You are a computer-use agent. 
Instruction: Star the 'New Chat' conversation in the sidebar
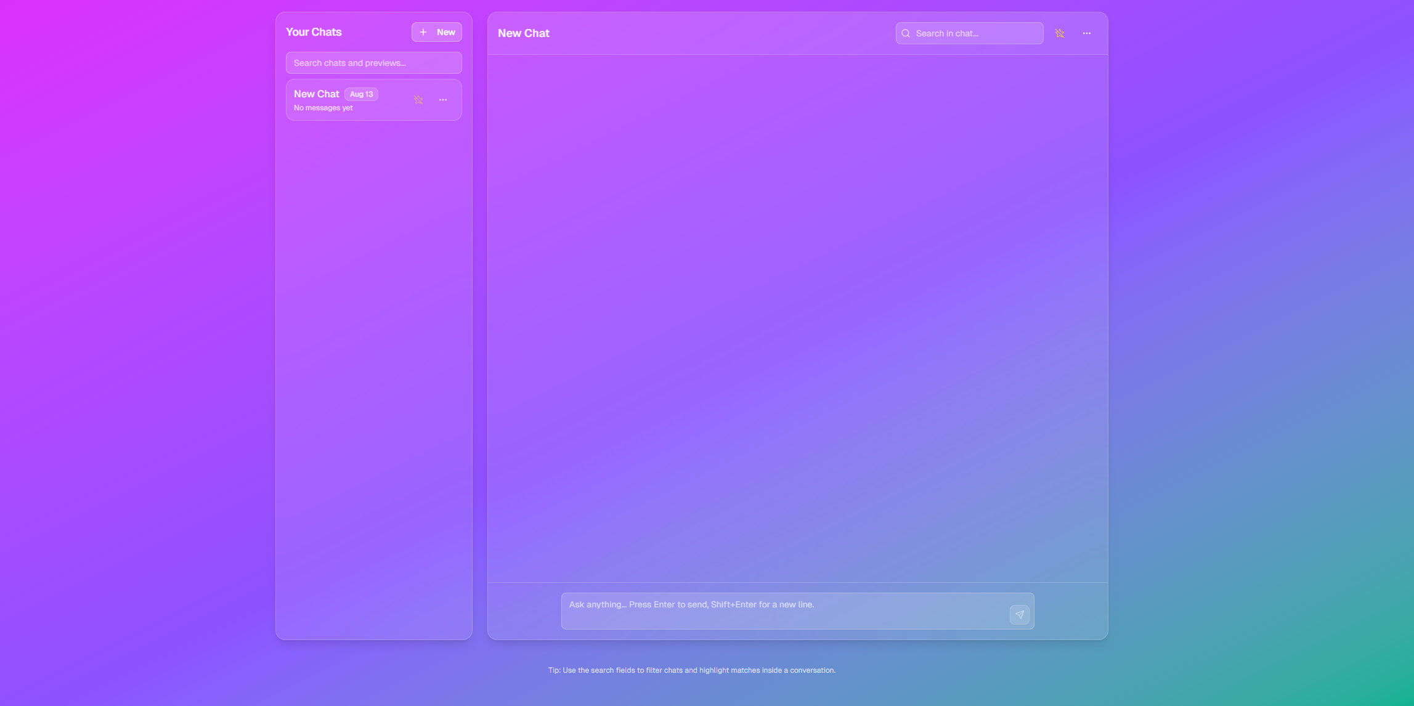click(418, 99)
